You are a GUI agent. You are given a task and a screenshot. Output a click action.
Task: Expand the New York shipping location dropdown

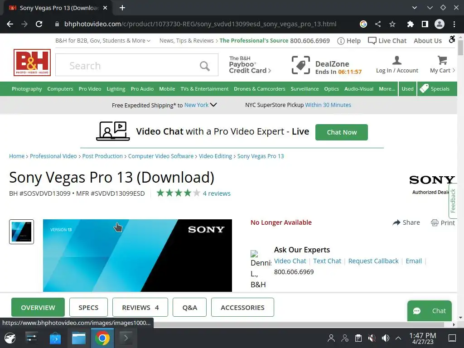coord(200,105)
